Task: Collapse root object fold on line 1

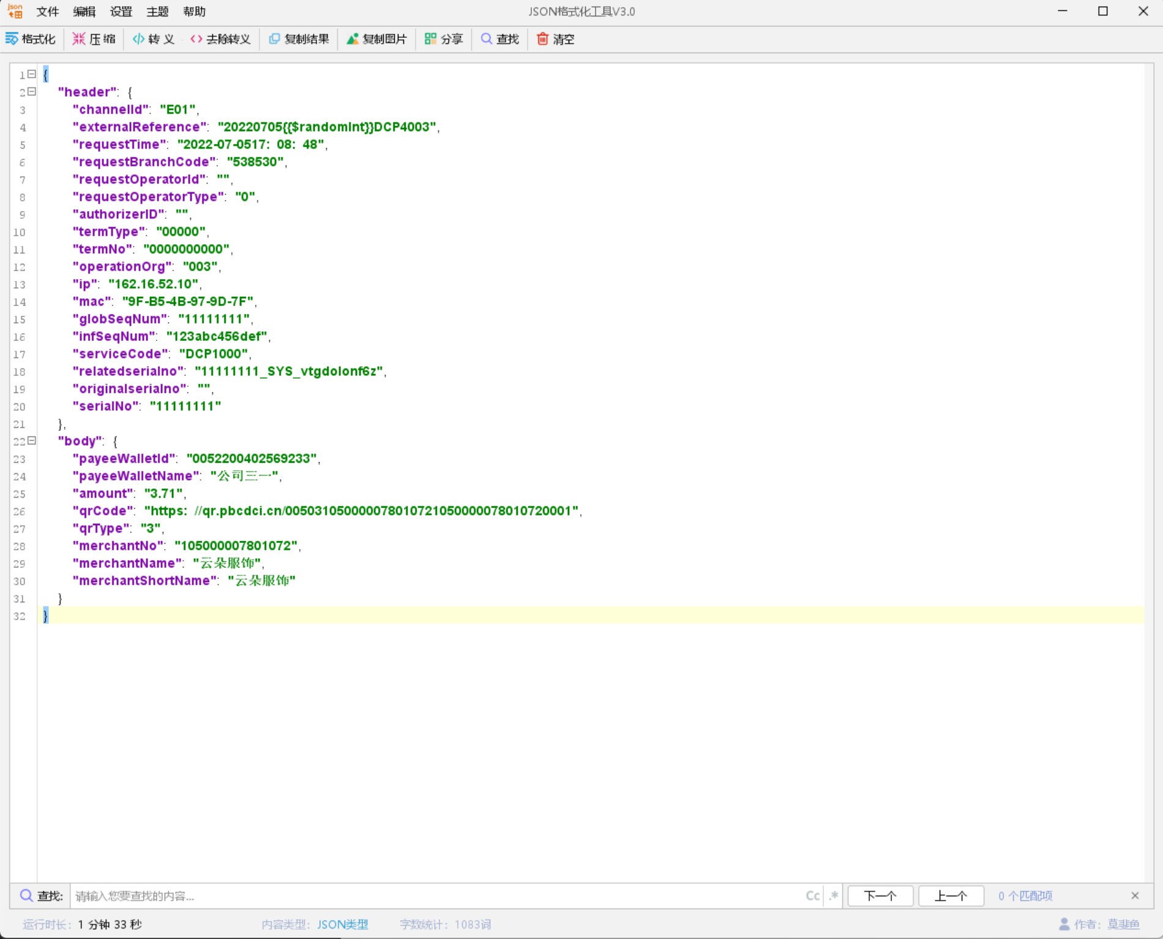Action: 32,74
